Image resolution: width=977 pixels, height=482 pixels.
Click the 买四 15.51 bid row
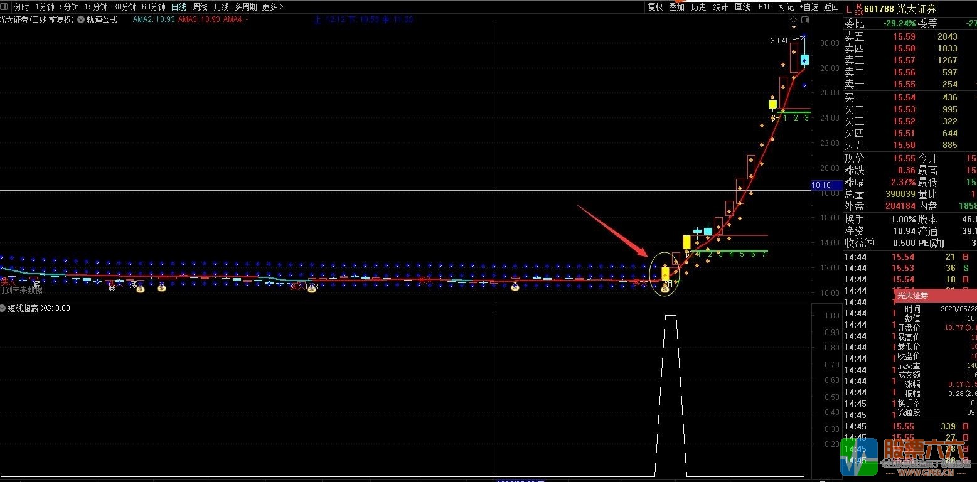click(910, 133)
